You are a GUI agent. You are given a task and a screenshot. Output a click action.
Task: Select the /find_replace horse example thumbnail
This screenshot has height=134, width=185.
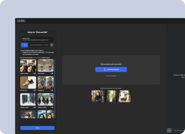46,66
